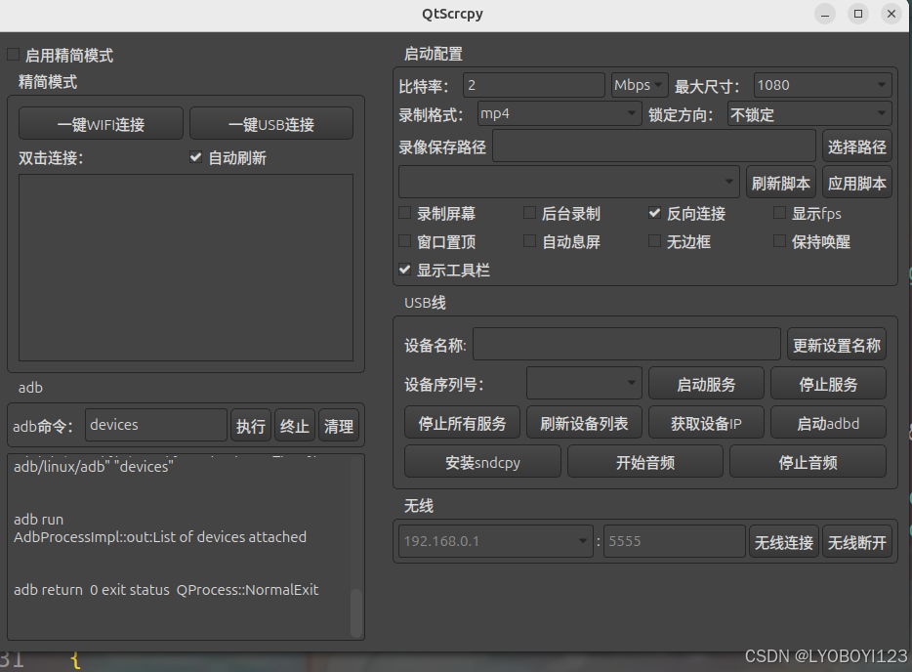
Task: Click the 停止所有服务 button
Action: click(x=462, y=422)
